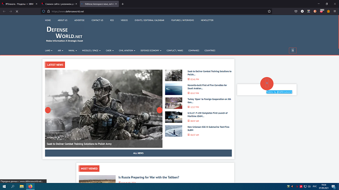This screenshot has height=190, width=339.
Task: Go to previous slide in news carousel
Action: (48, 110)
